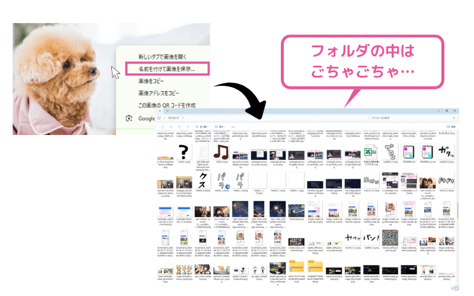Image resolution: width=474 pixels, height=296 pixels.
Task: Click the Google Lens search icon
Action: coord(129,118)
